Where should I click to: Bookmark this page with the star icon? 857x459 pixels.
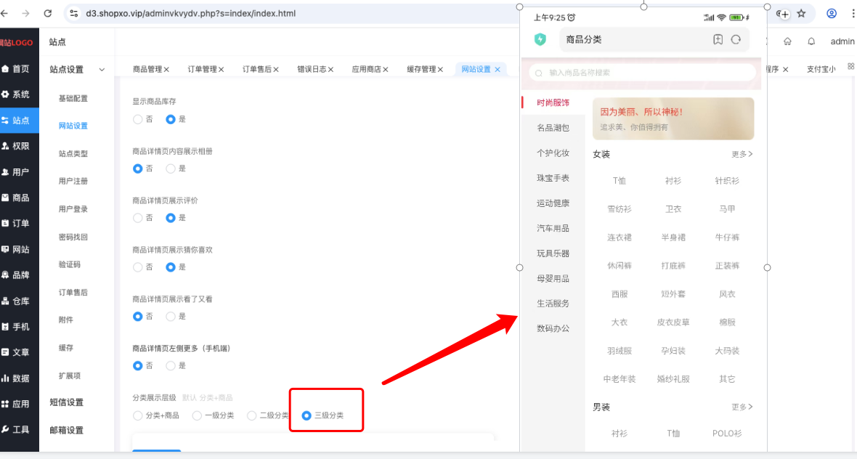coord(801,14)
